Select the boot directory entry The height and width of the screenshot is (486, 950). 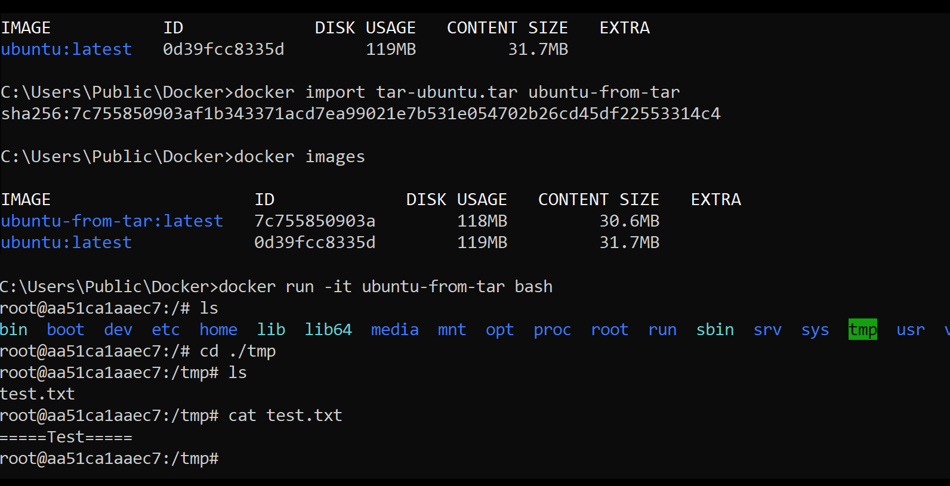tap(65, 330)
